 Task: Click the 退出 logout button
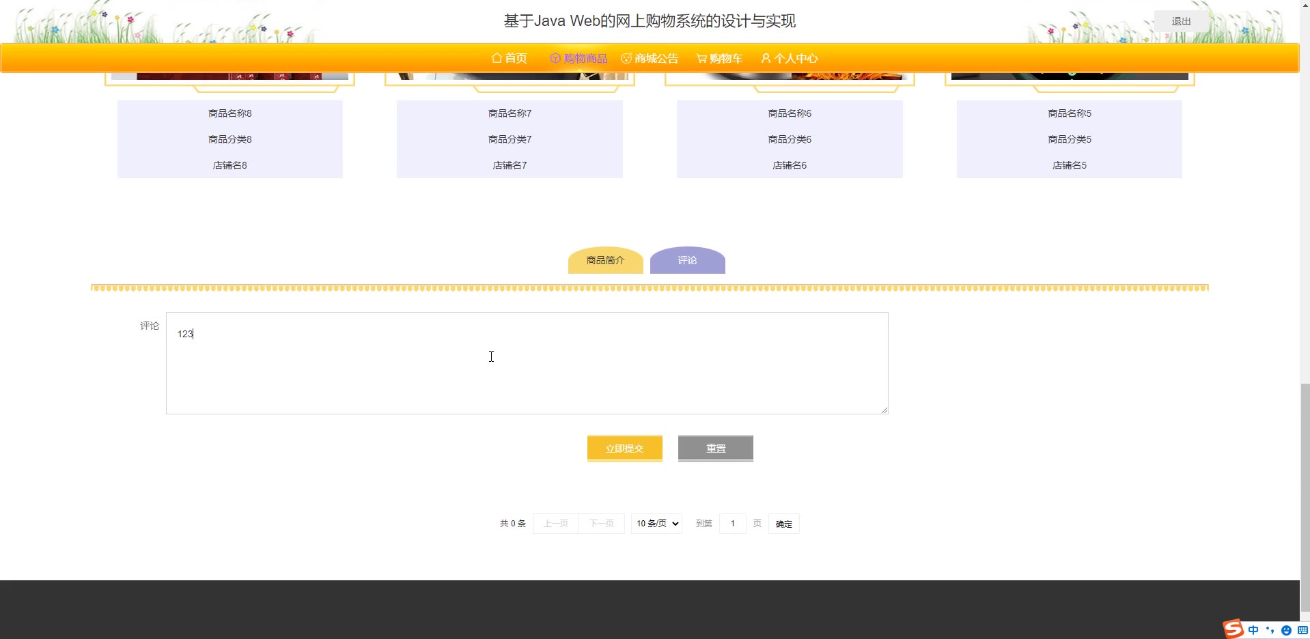click(x=1181, y=21)
